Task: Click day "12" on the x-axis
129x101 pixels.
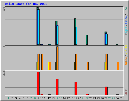Action: point(49,98)
